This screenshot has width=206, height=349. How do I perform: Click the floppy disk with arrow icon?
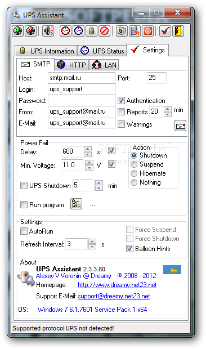tap(135, 31)
